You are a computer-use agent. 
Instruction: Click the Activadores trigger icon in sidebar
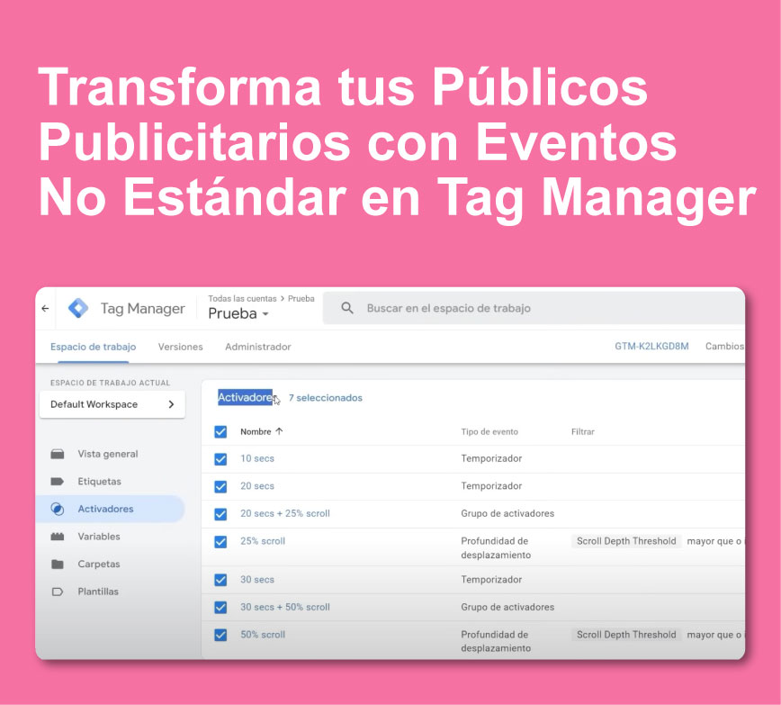click(x=58, y=509)
